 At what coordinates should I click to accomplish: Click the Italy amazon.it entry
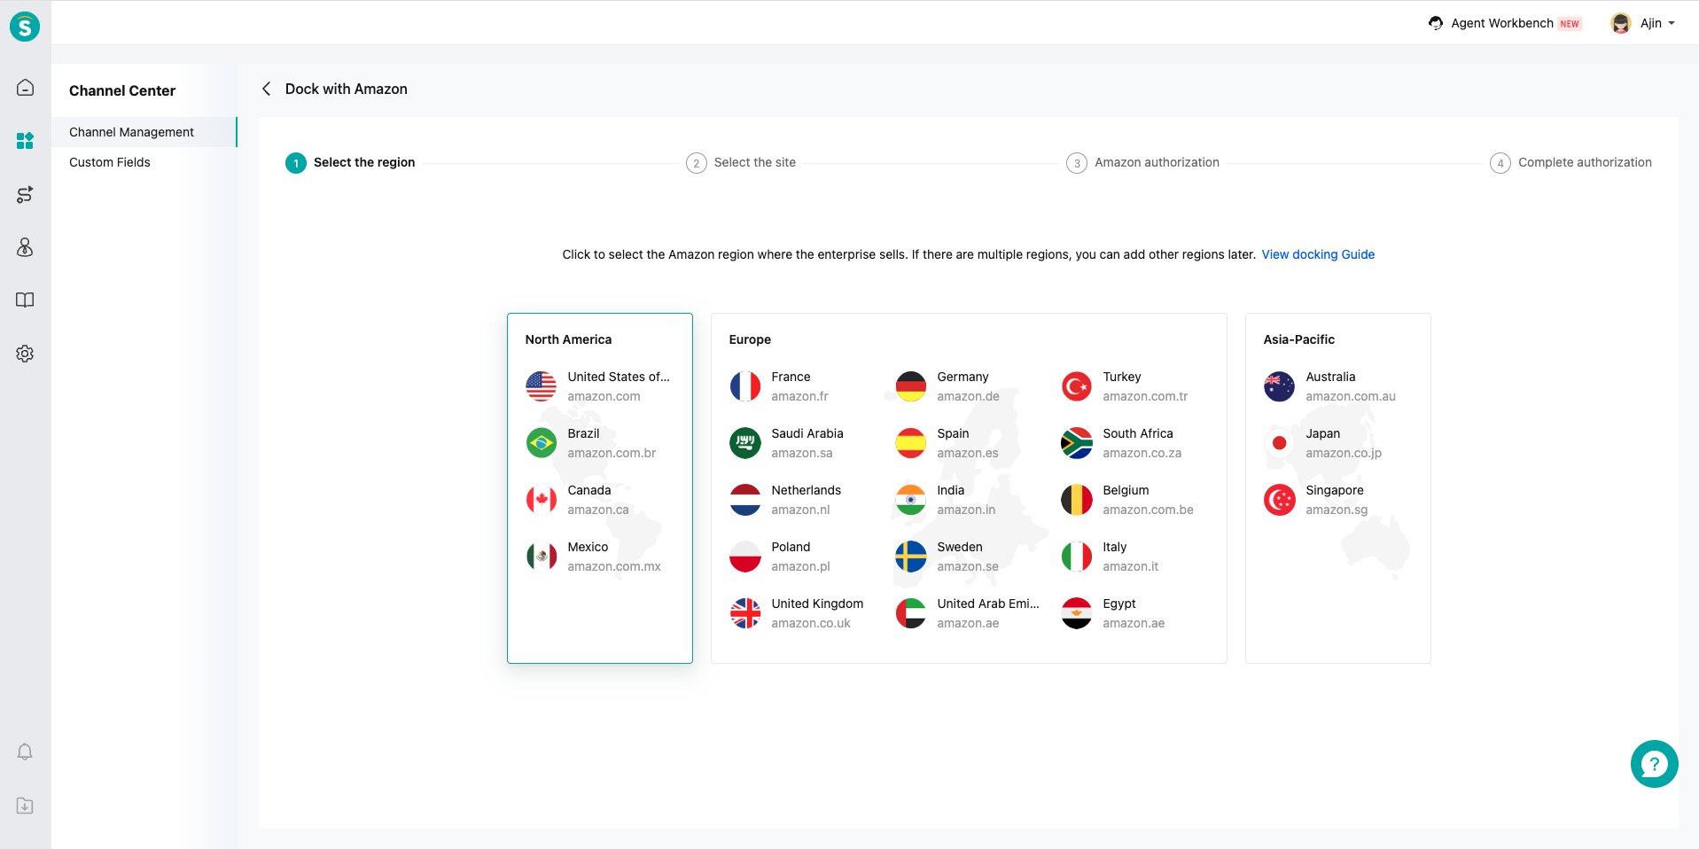1110,557
